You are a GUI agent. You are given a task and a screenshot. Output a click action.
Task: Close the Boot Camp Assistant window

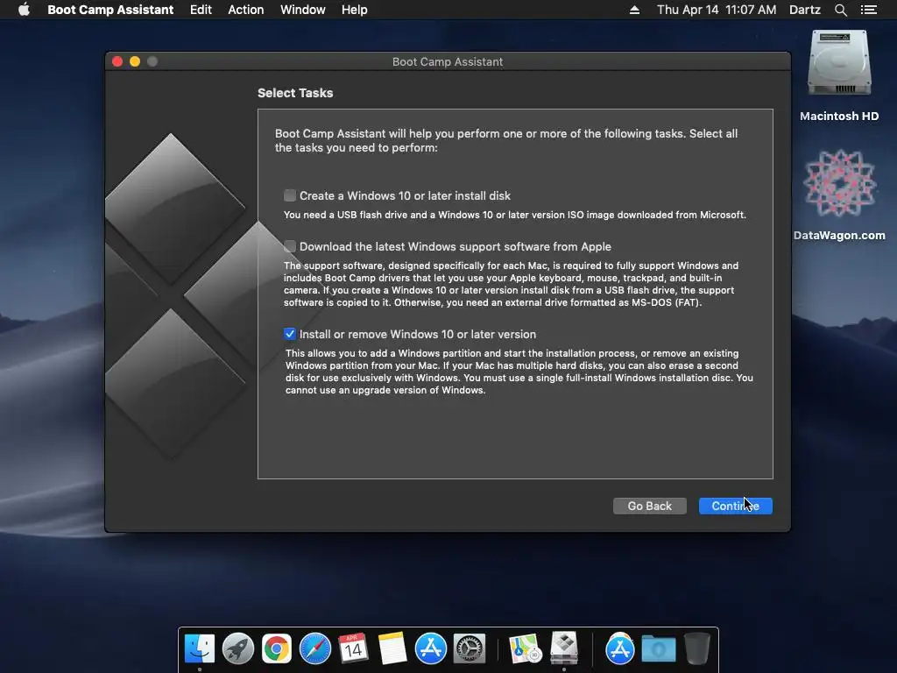(117, 61)
